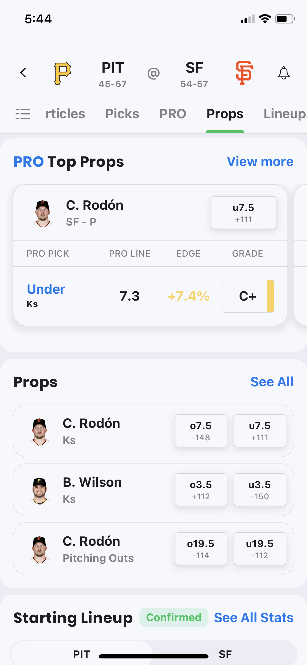
Task: Open See All Stats link
Action: pyautogui.click(x=254, y=618)
